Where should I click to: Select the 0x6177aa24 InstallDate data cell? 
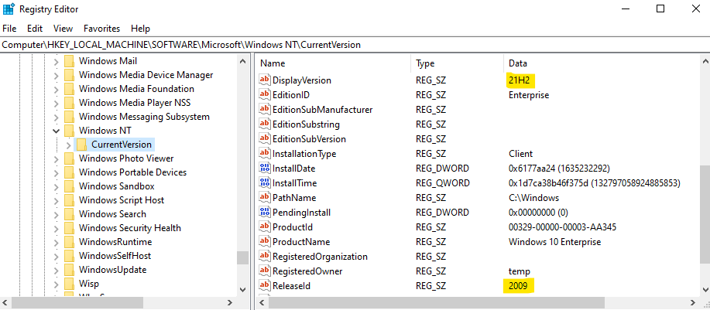[x=559, y=168]
